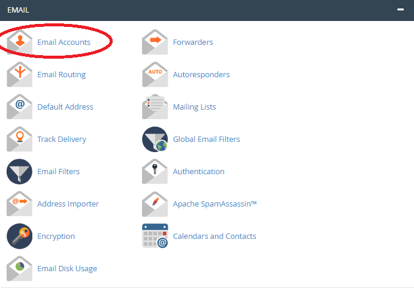Open the Mailing Lists icon

coord(155,107)
